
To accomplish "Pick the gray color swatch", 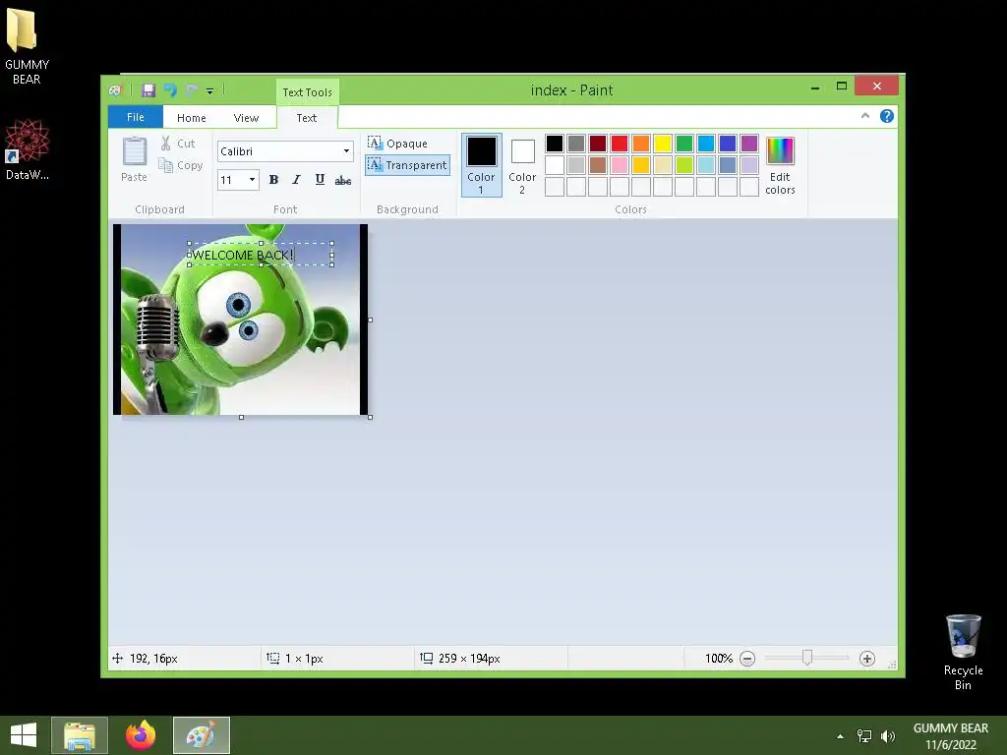I will (x=576, y=144).
